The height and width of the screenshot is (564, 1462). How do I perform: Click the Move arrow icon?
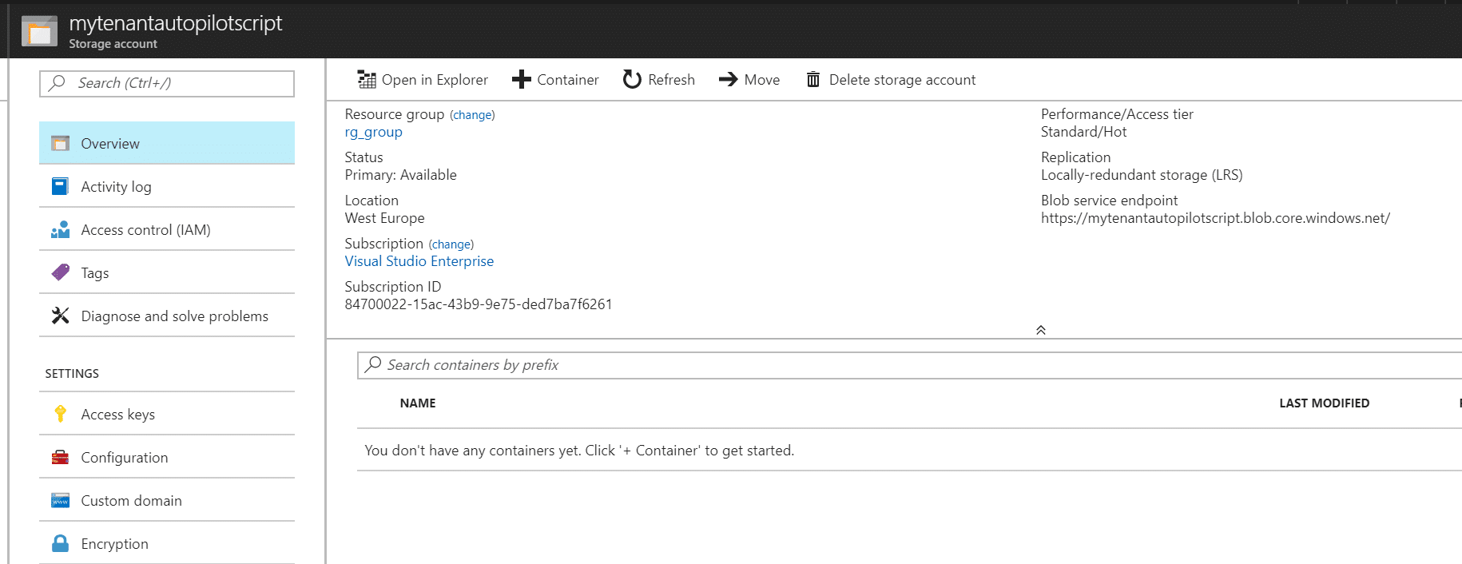pos(728,79)
